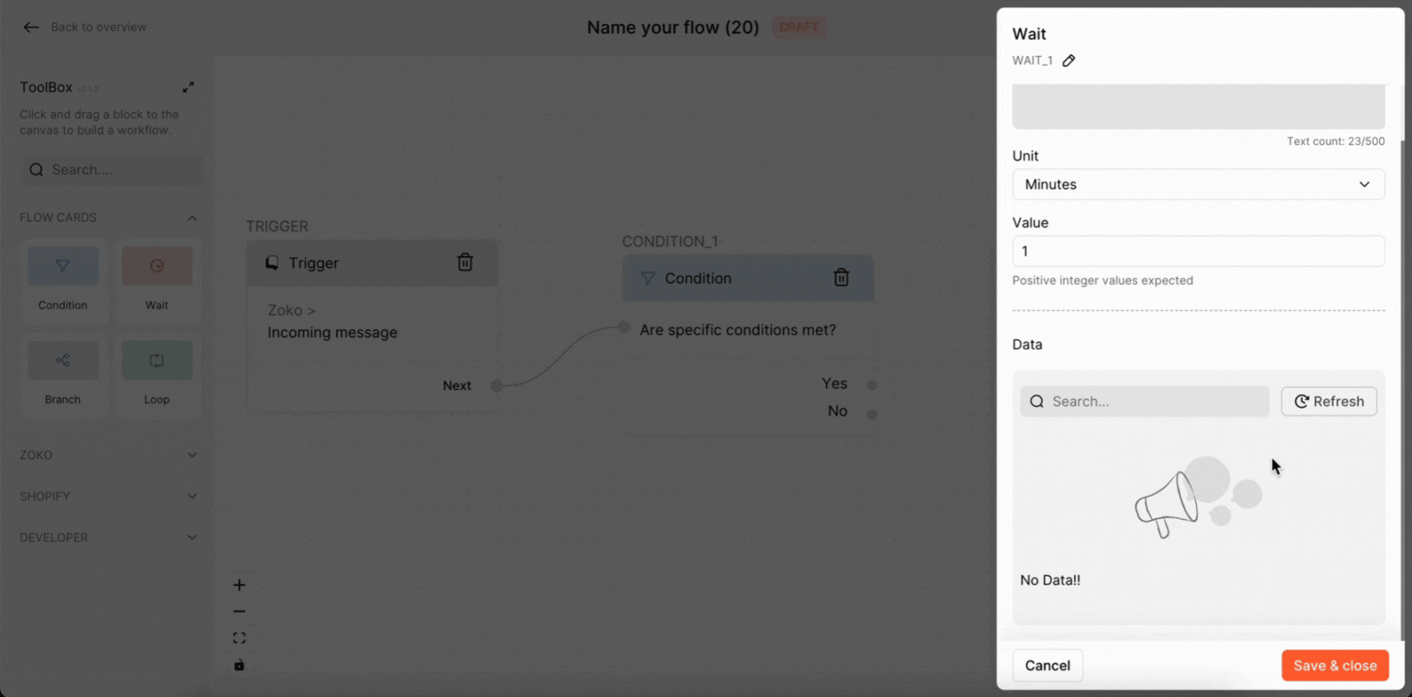
Task: Open the Unit dropdown showing Minutes
Action: pos(1198,184)
